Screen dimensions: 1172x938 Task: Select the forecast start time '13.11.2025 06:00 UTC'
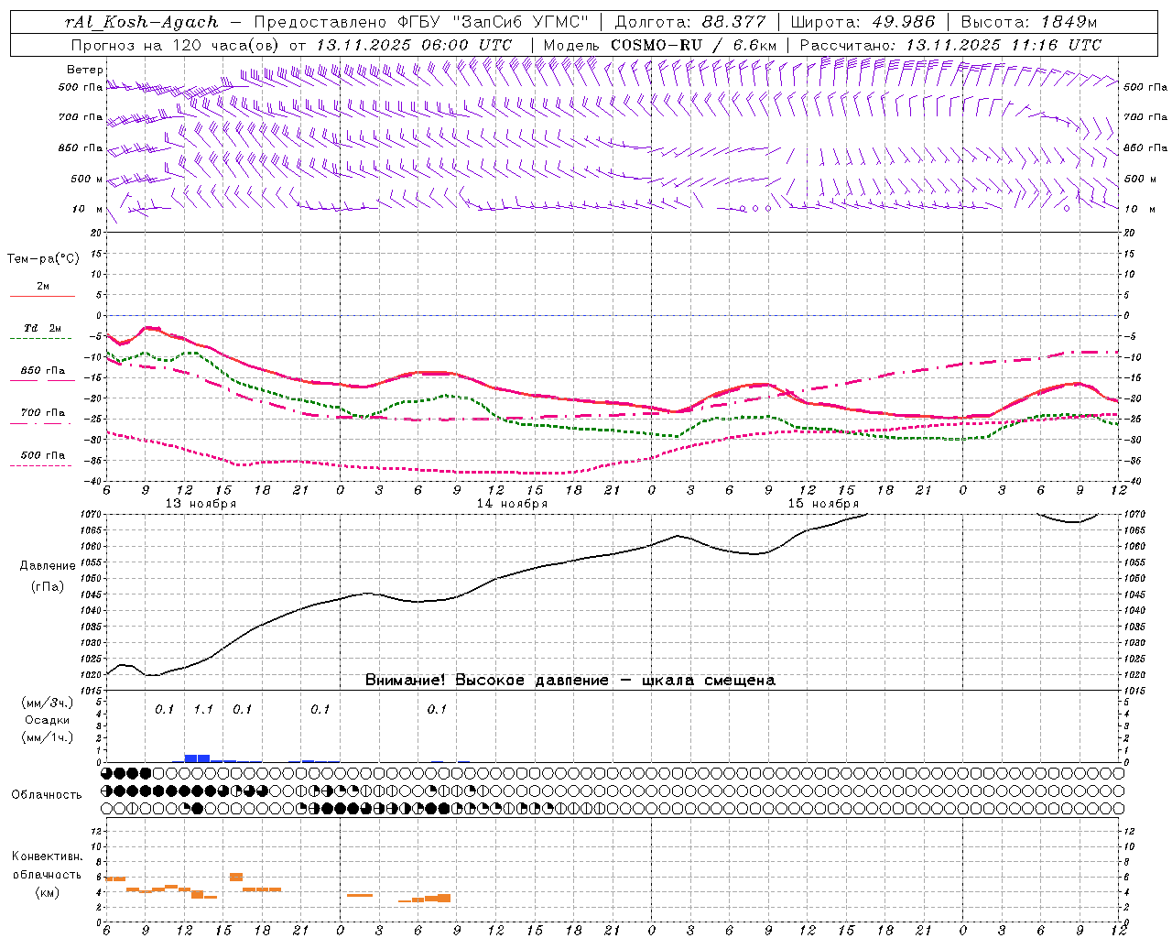coord(414,45)
